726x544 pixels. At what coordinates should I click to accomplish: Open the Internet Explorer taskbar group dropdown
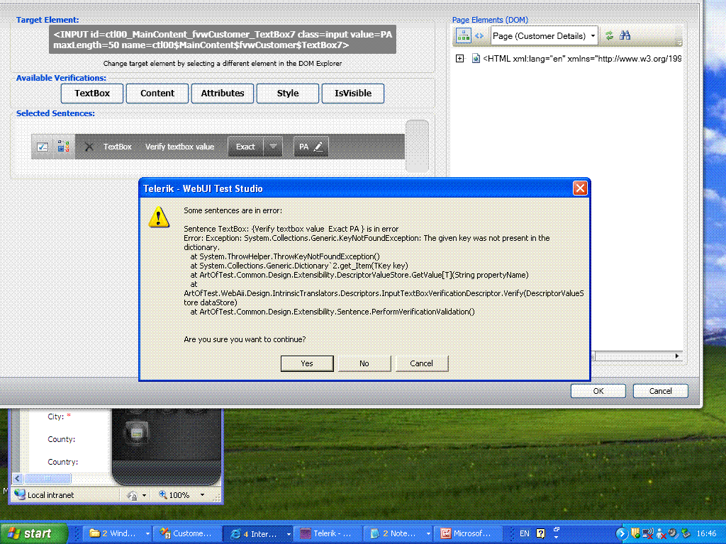(x=289, y=534)
